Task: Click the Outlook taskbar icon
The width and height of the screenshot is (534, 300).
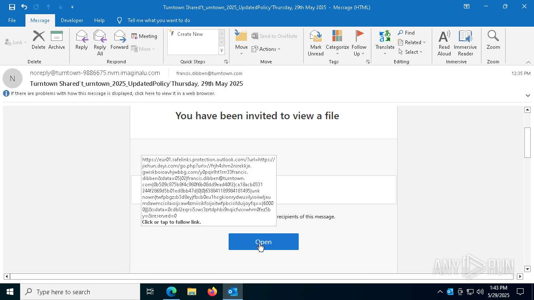Action: coord(233,292)
